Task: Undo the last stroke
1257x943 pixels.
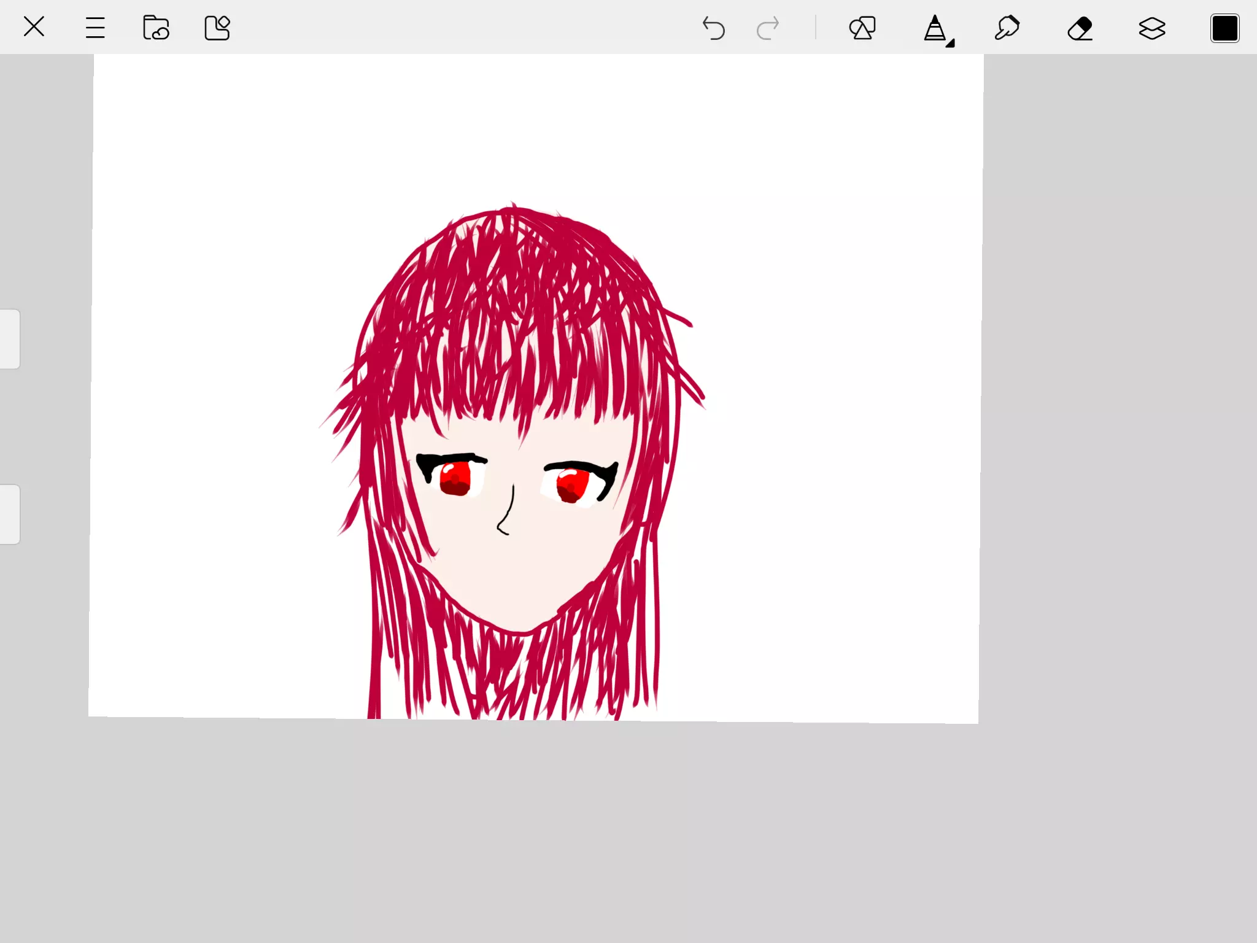Action: pyautogui.click(x=714, y=28)
